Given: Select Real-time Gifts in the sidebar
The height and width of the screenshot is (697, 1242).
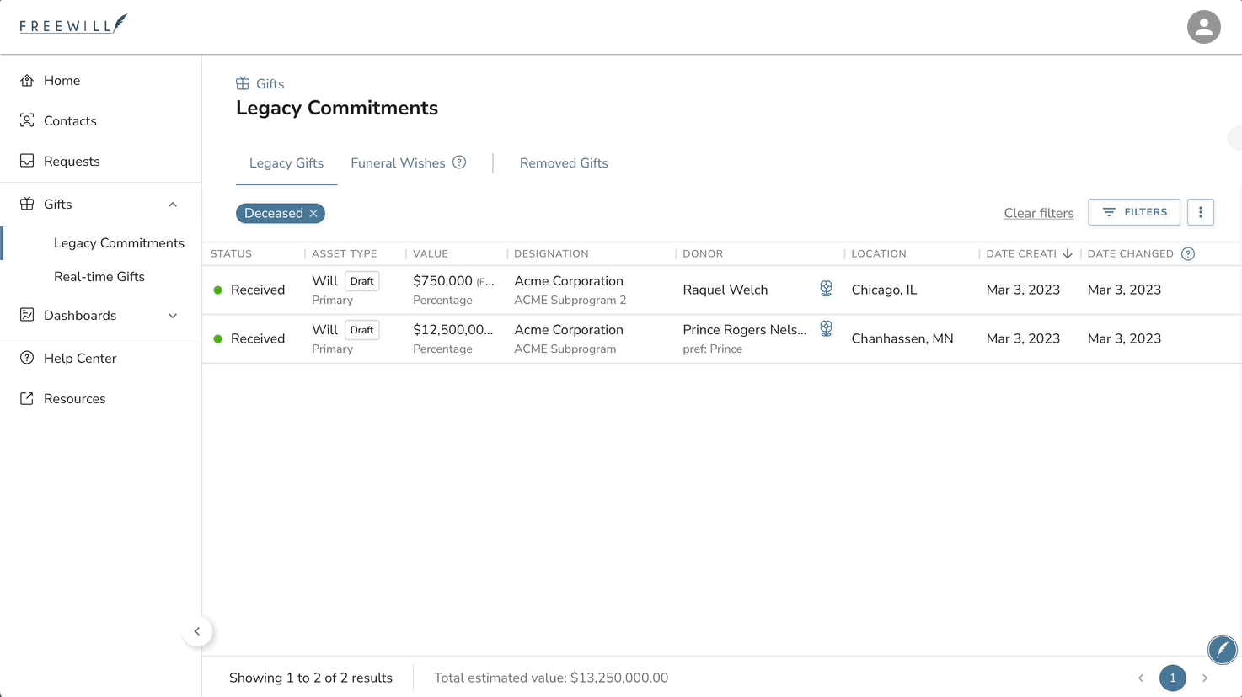Looking at the screenshot, I should click(99, 277).
